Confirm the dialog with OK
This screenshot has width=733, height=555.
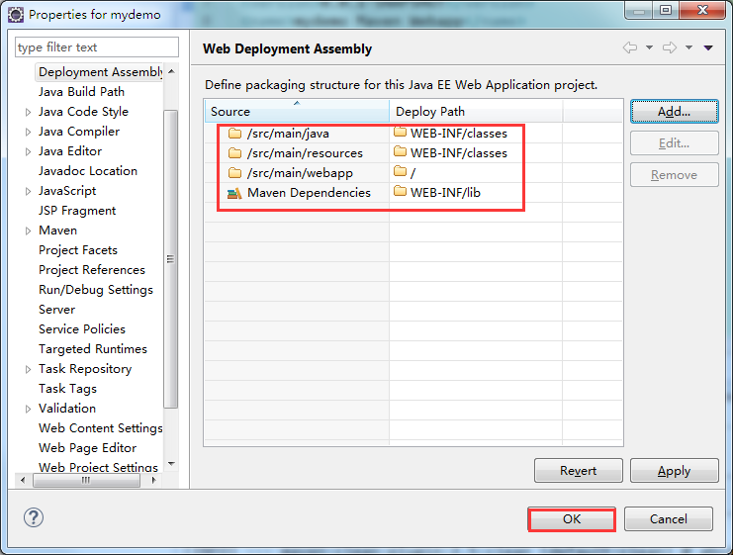[x=572, y=519]
